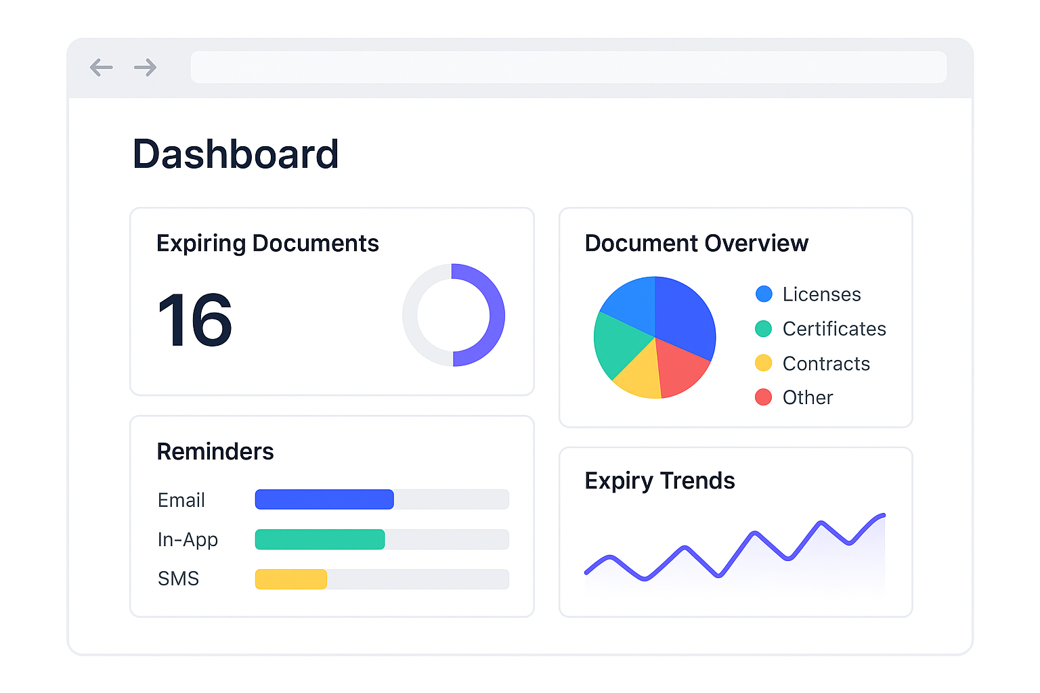Select the yellow Contracts legend dot
1040x693 pixels.
[x=764, y=363]
